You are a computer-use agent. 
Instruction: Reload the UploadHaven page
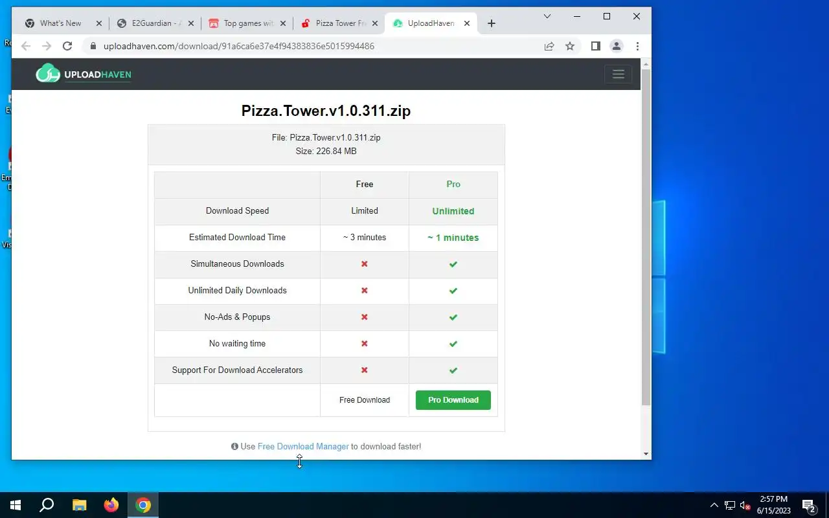coord(67,46)
